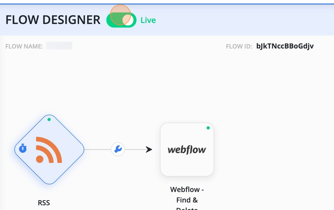This screenshot has height=210, width=334.
Task: Click the green status dot on RSS node
Action: tap(49, 119)
